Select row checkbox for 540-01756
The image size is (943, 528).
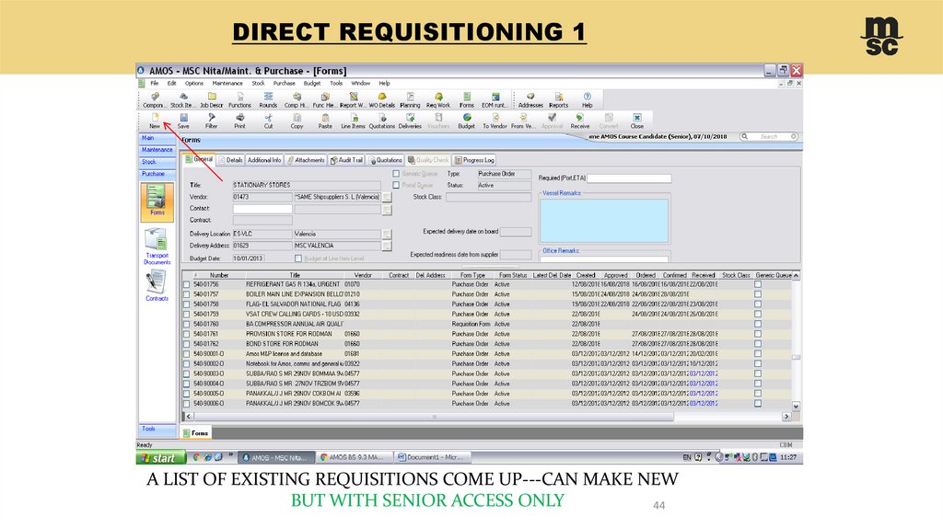pyautogui.click(x=186, y=285)
